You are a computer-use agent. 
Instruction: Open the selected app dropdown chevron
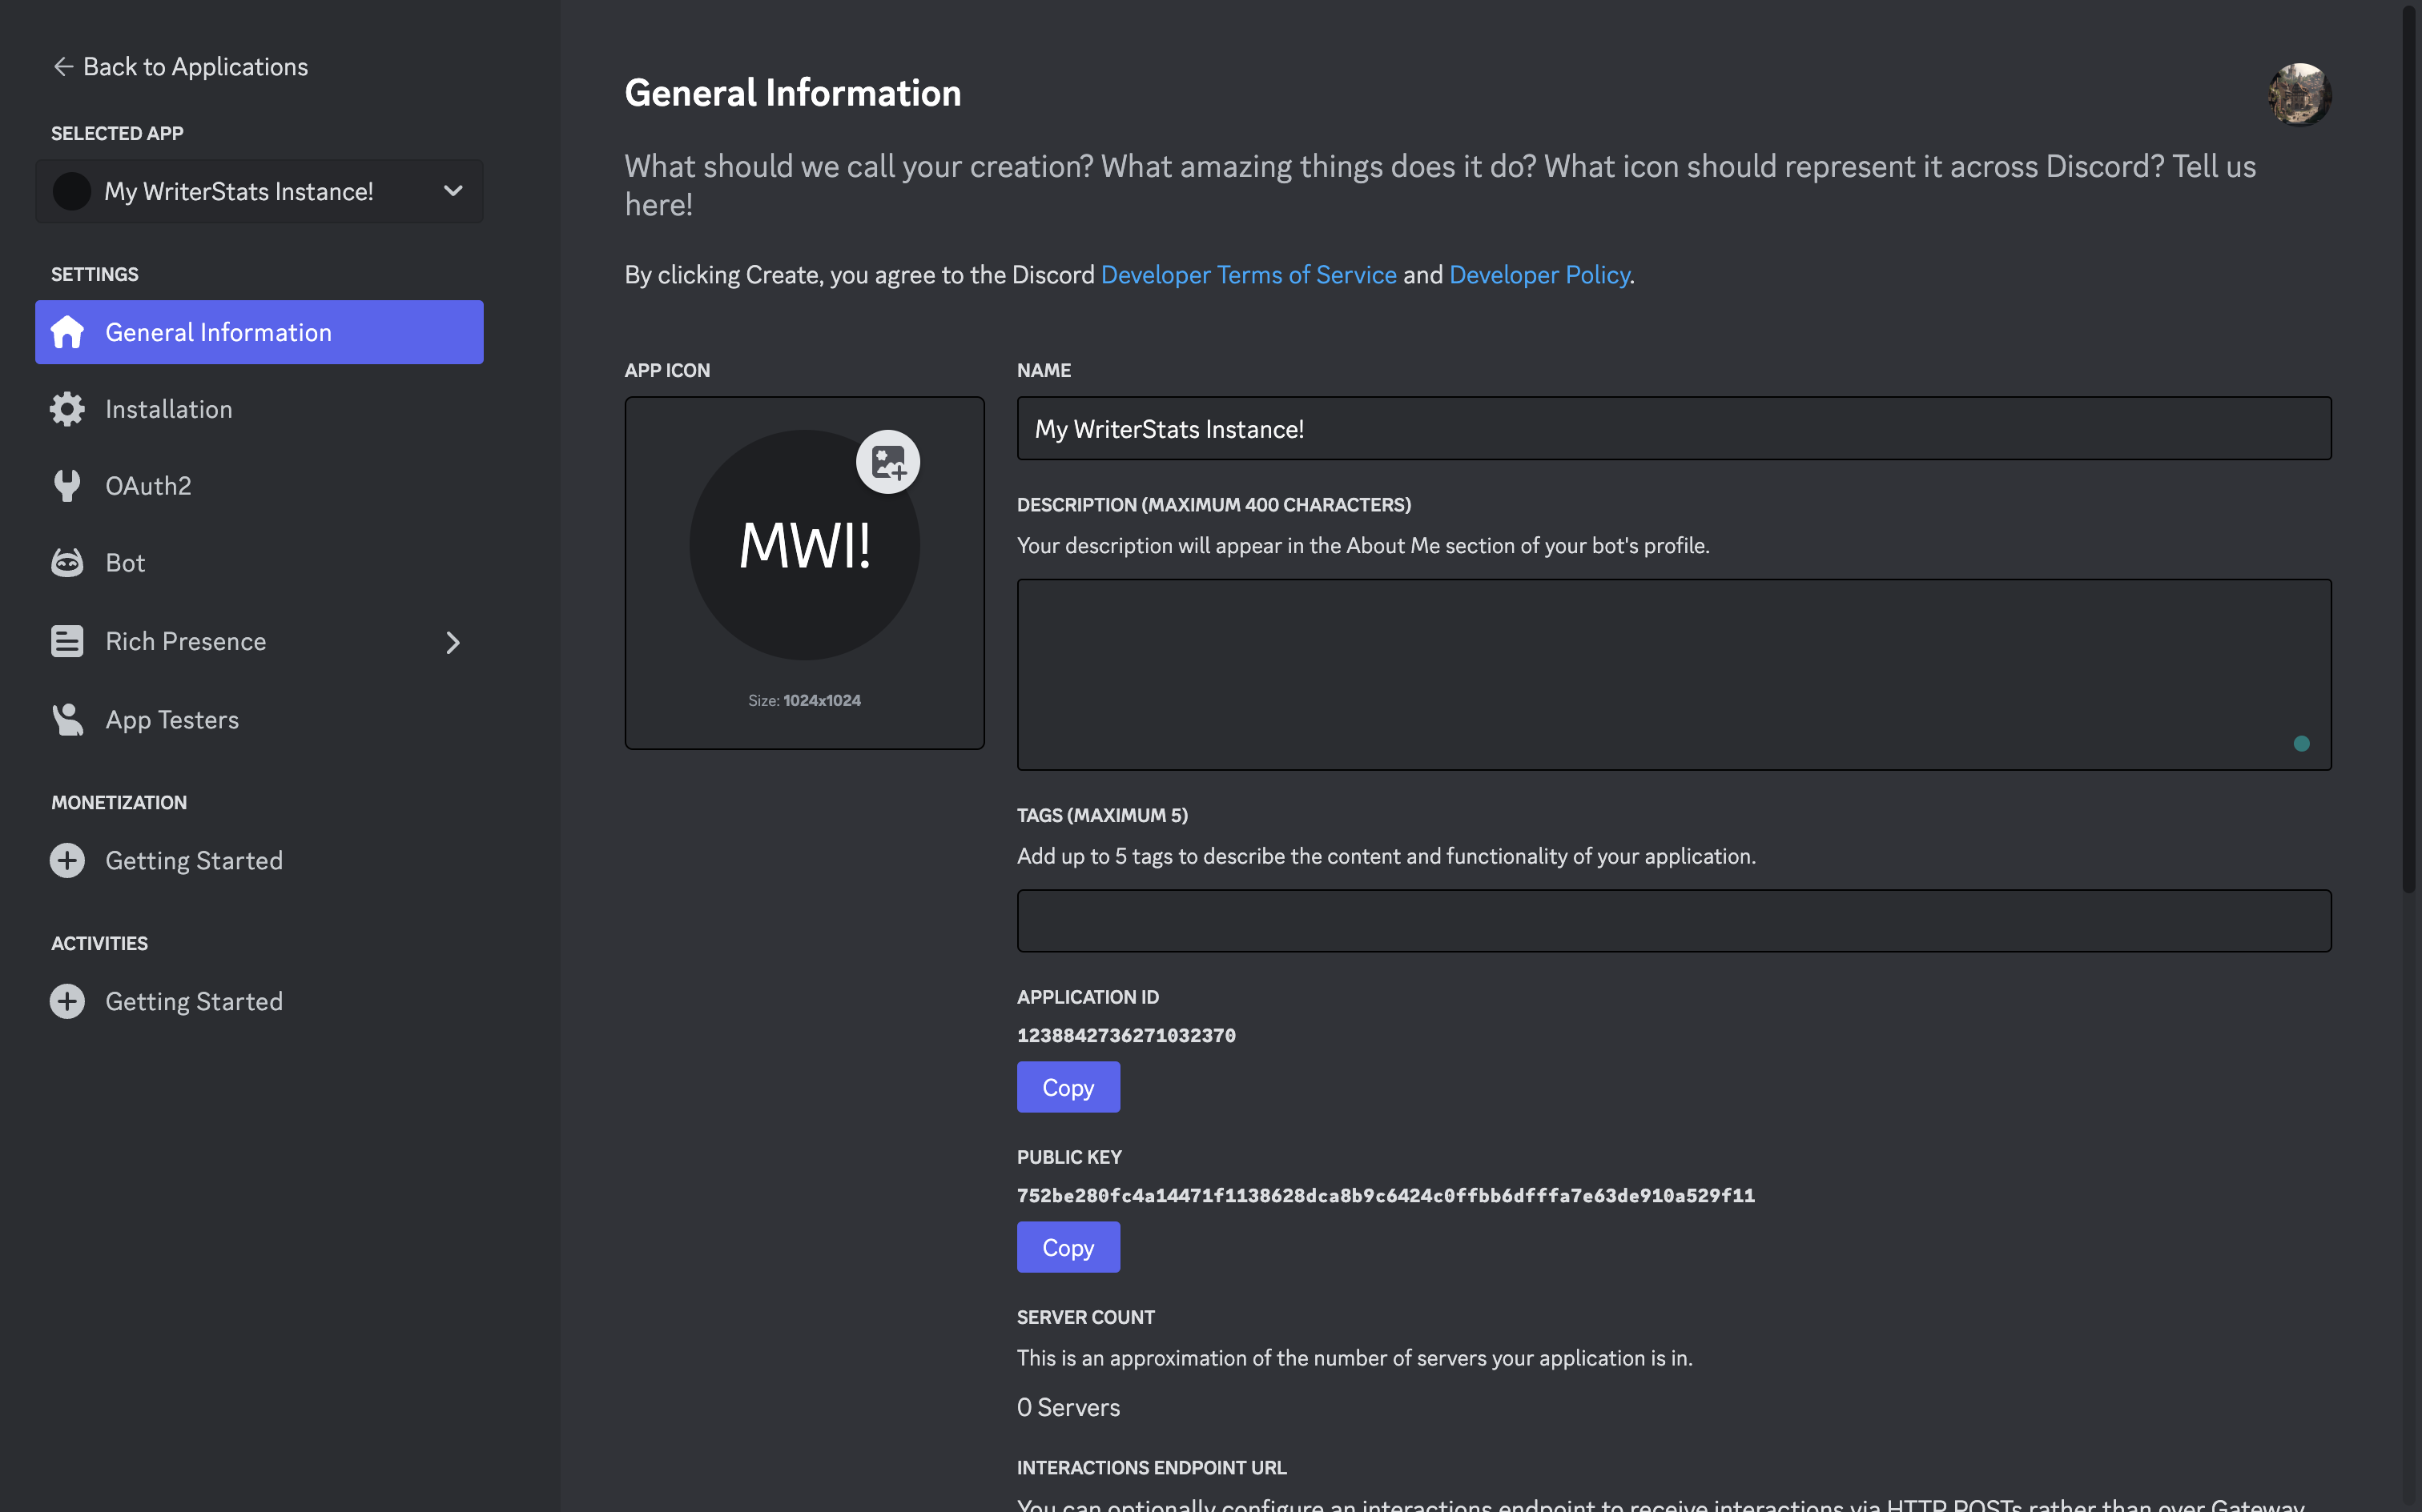453,191
